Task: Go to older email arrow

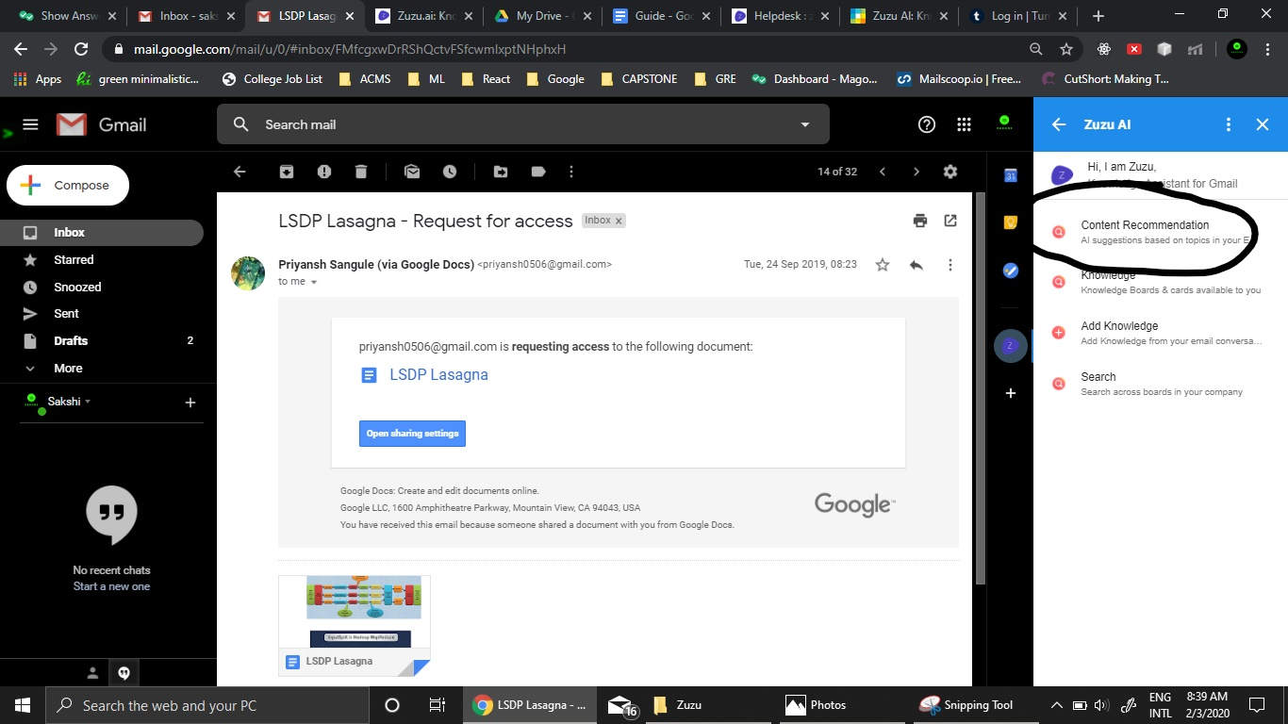Action: click(916, 172)
